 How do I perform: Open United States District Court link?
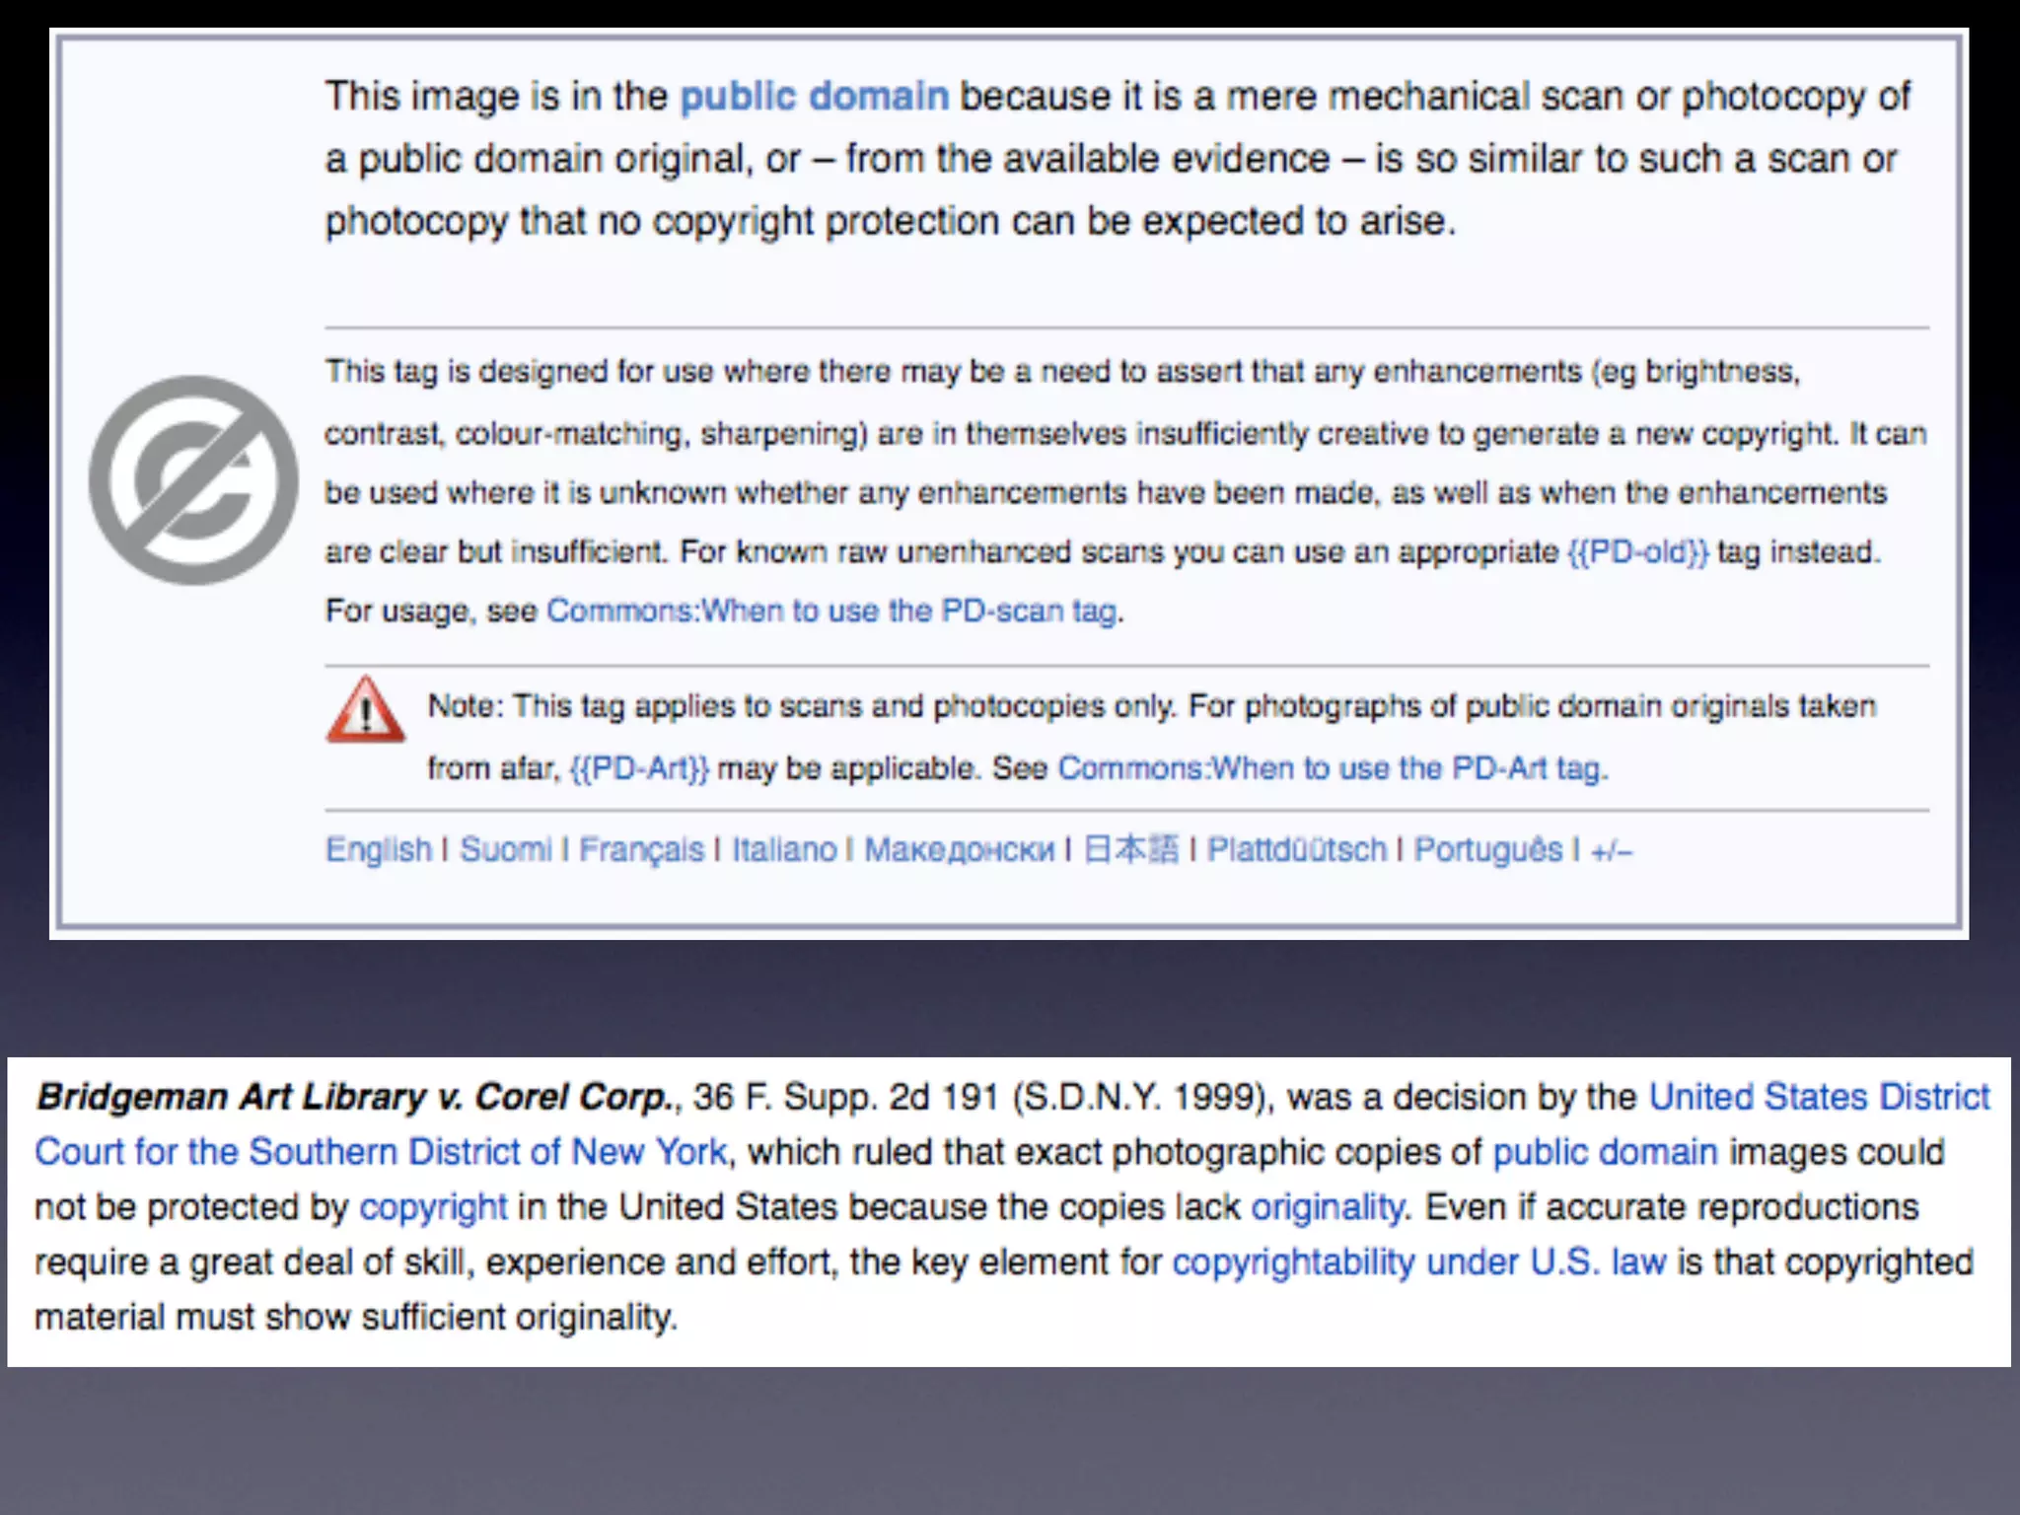pyautogui.click(x=1819, y=1097)
